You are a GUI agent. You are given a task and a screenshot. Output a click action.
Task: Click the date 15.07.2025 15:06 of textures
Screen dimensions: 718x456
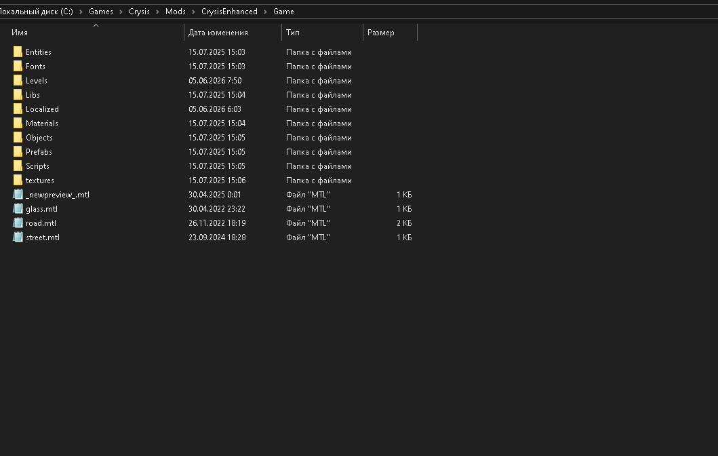coord(216,180)
